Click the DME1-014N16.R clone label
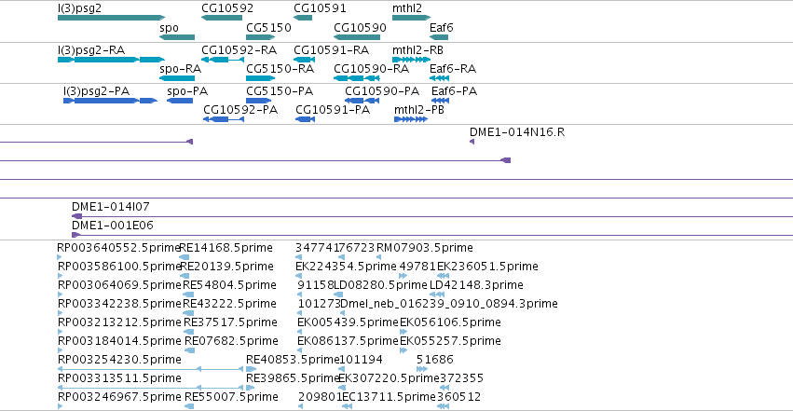Image resolution: width=793 pixels, height=411 pixels. point(517,132)
